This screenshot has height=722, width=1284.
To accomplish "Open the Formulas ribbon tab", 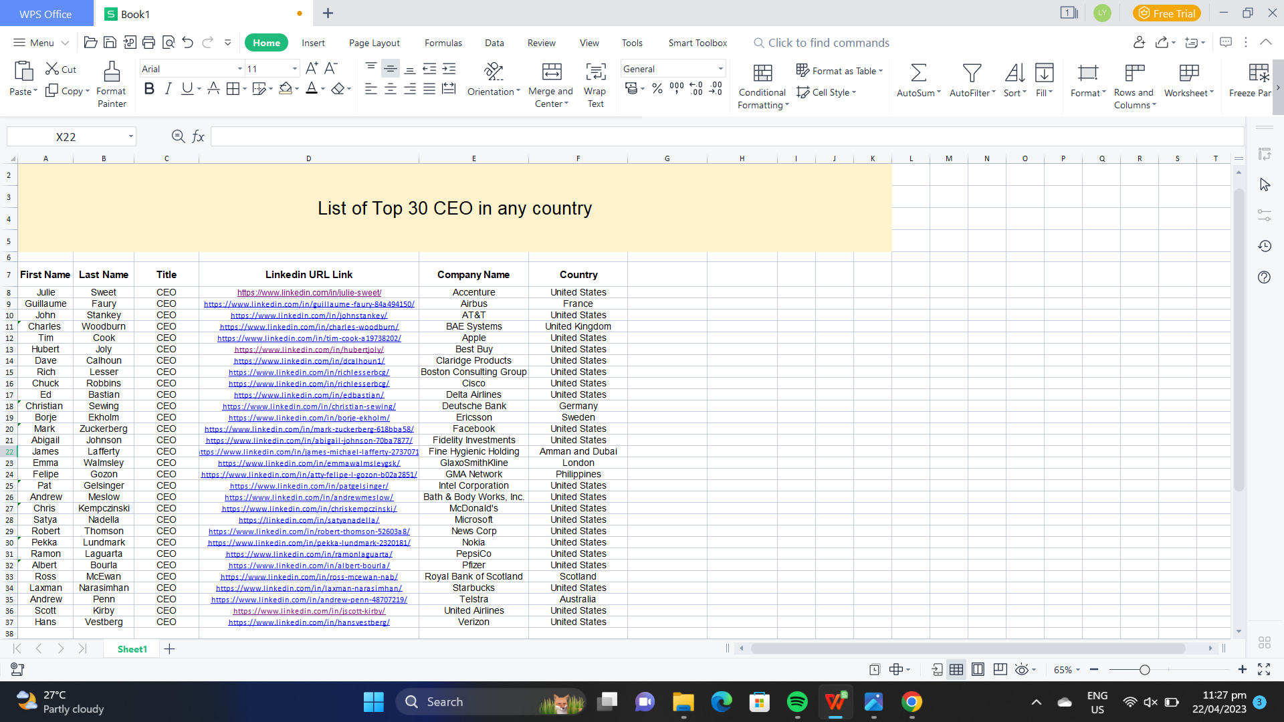I will click(x=443, y=43).
